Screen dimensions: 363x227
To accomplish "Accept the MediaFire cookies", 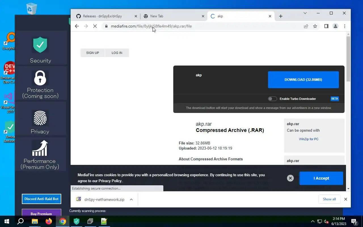I will point(321,178).
